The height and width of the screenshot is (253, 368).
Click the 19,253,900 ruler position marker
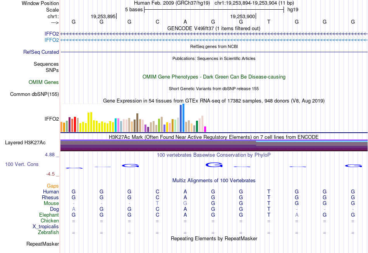(243, 16)
